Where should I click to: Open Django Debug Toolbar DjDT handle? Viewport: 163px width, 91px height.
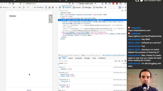[50, 19]
